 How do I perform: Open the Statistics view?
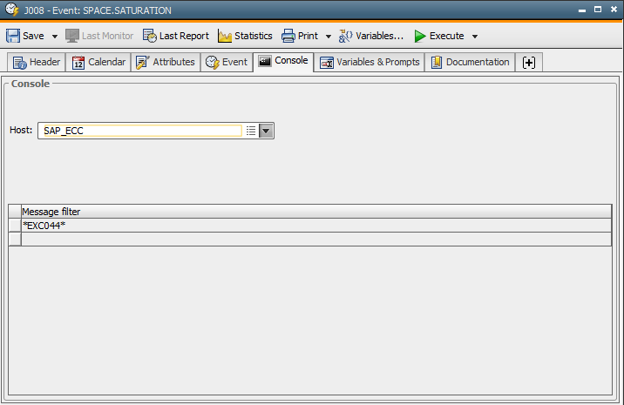pos(245,36)
